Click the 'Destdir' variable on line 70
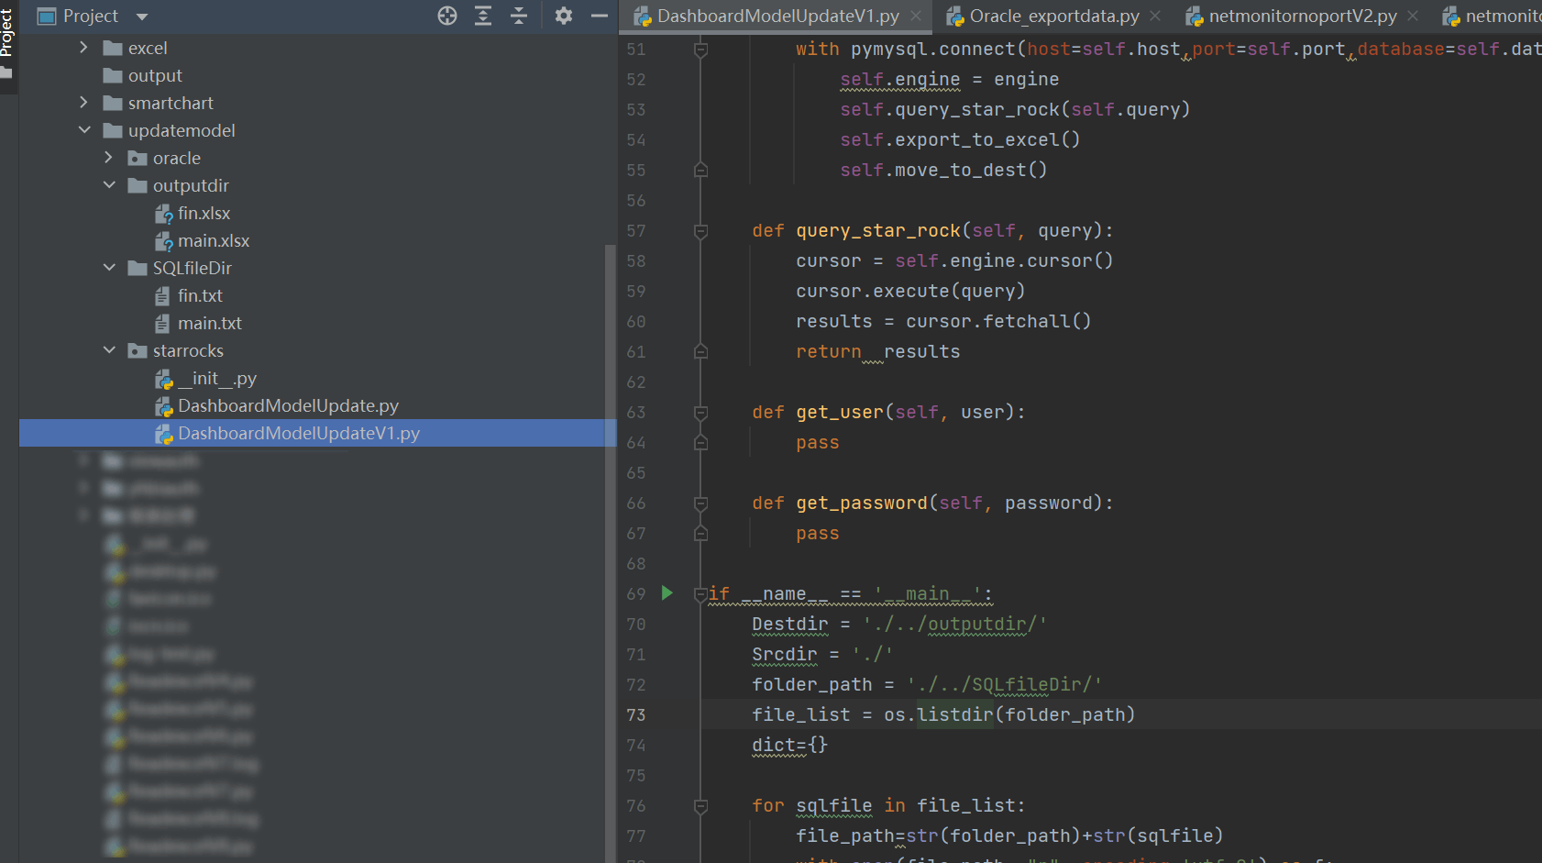The height and width of the screenshot is (863, 1542). click(789, 624)
